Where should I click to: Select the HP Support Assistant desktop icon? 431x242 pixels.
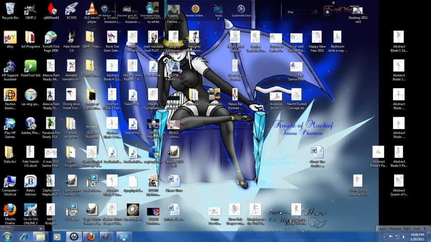click(x=10, y=66)
